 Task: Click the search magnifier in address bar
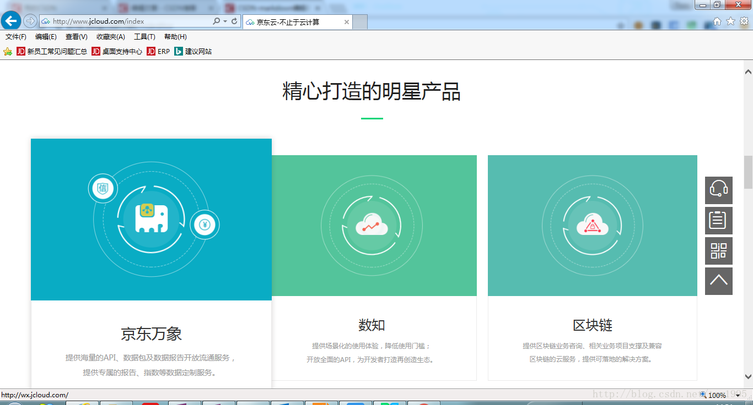pos(216,21)
